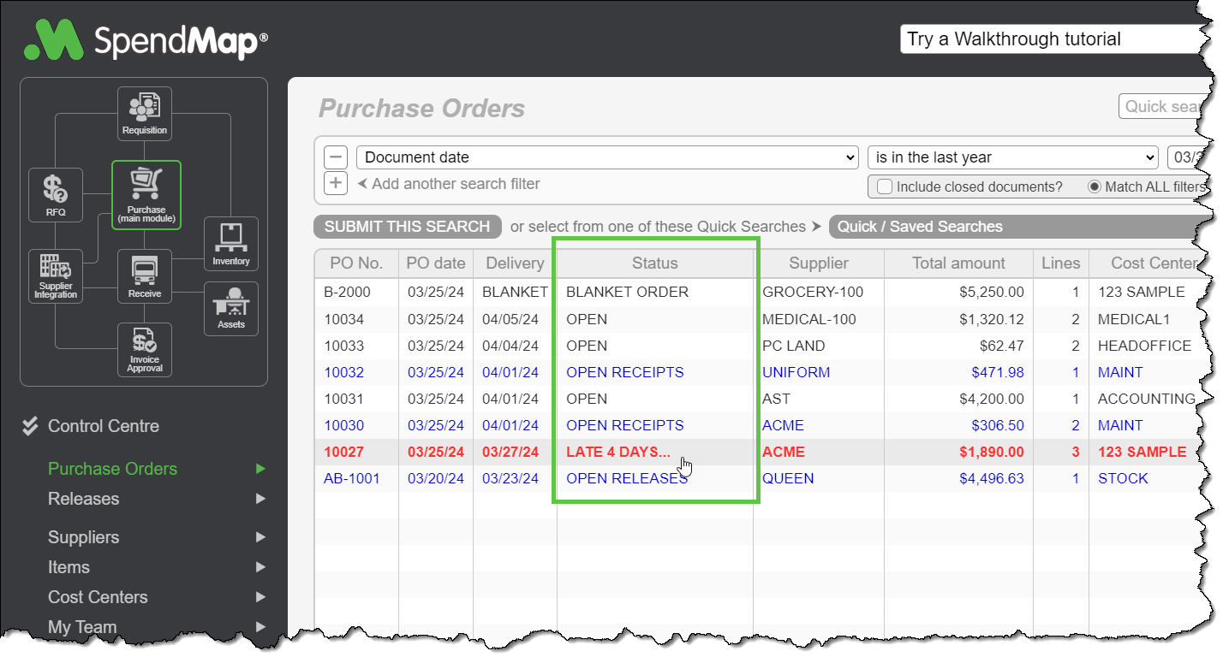Open the Purchase main module shopping cart icon
Viewport: 1229px width, 663px height.
pos(146,194)
